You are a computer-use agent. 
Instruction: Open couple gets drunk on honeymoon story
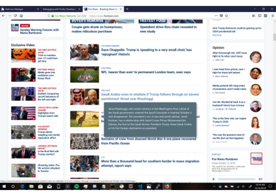(x=97, y=29)
